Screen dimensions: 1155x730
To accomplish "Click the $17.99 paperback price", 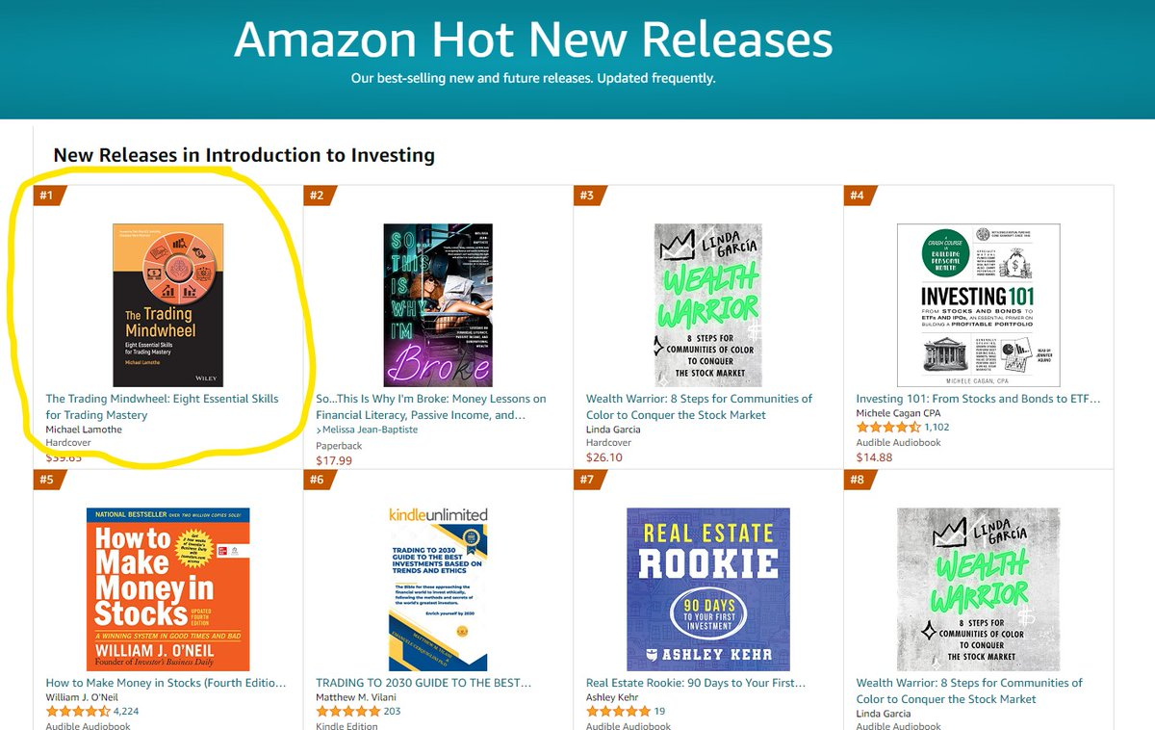I will coord(334,460).
